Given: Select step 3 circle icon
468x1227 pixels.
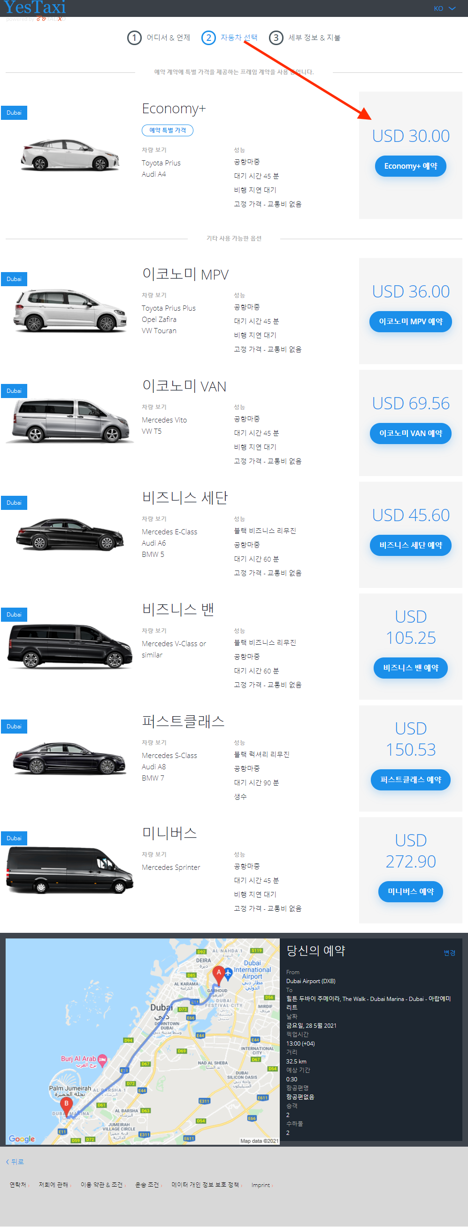Looking at the screenshot, I should [x=276, y=38].
